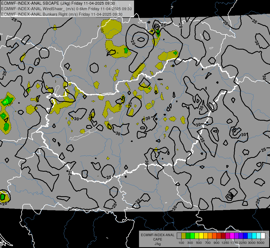The height and width of the screenshot is (248, 270).
Task: Click the amber legend swatch left of 700
Action: 205,236
